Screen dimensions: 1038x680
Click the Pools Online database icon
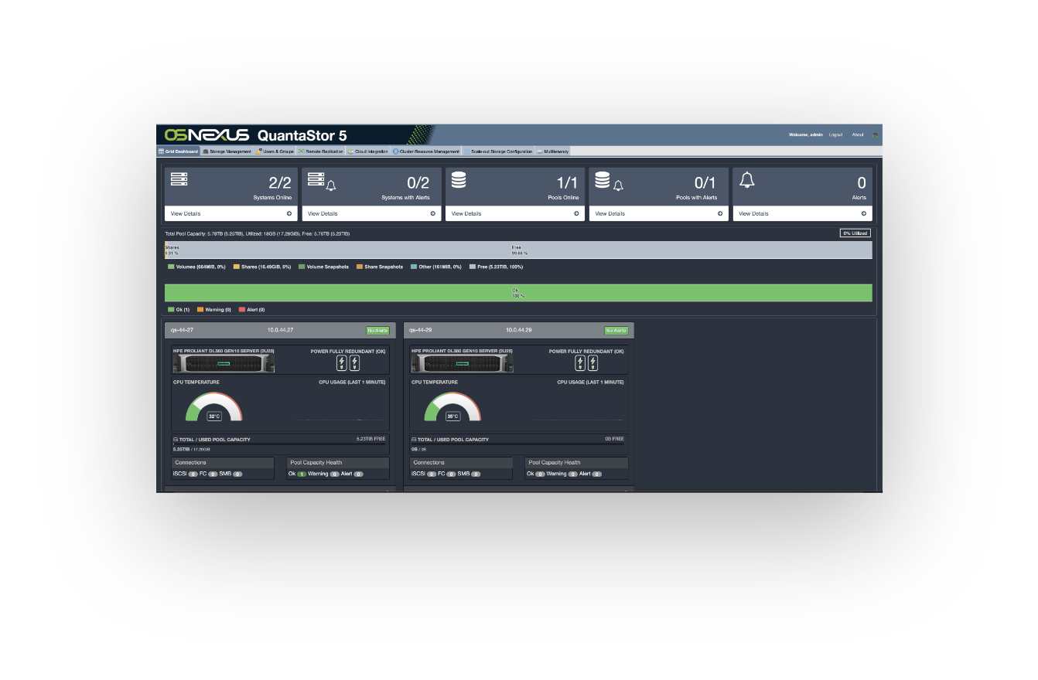click(x=459, y=179)
